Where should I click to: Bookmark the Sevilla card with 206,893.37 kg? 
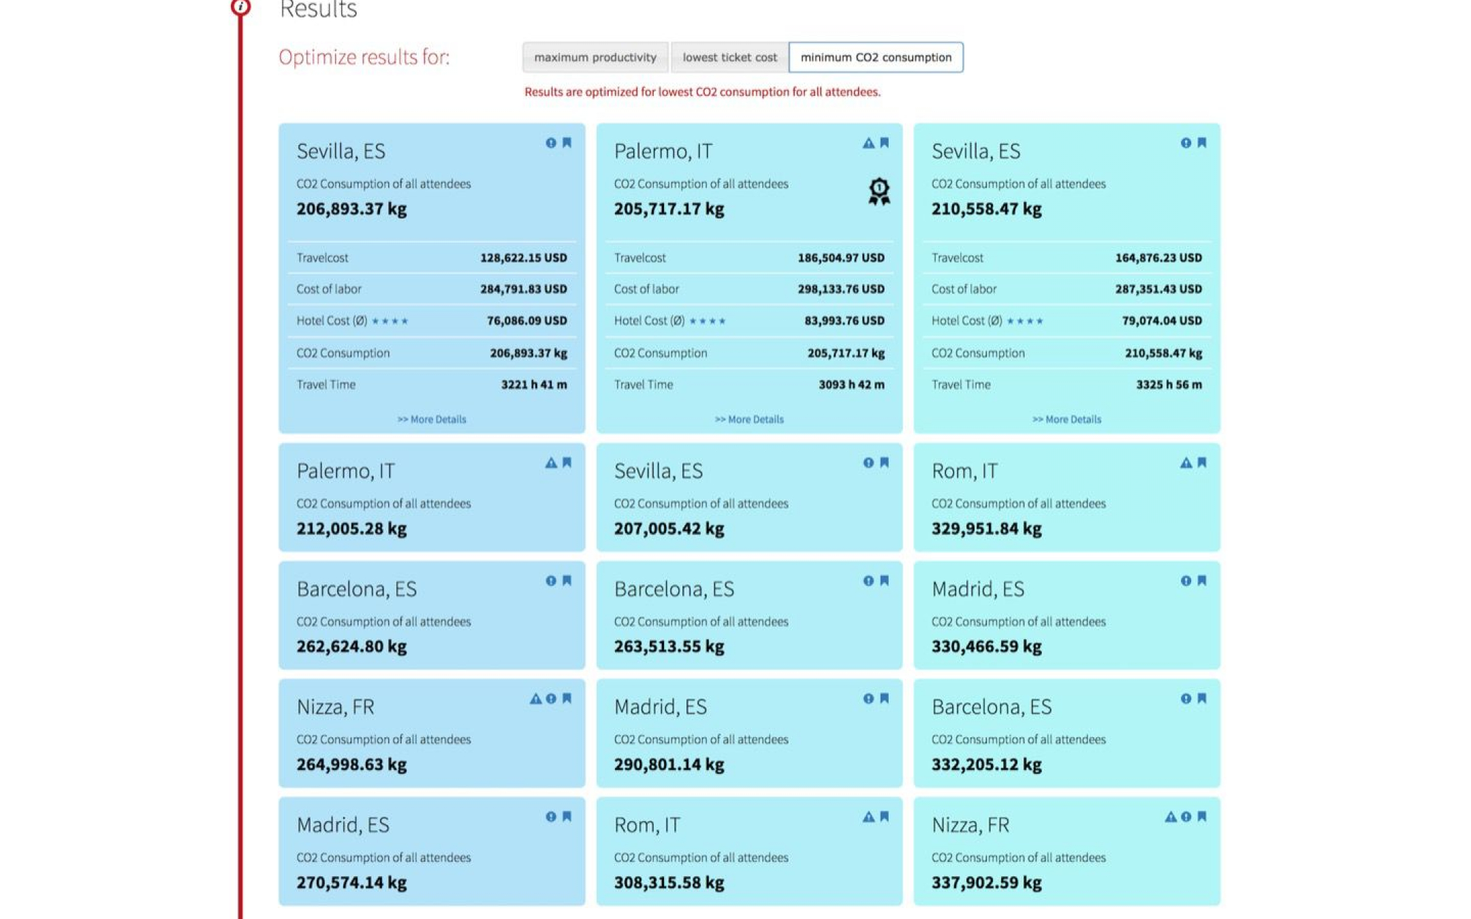(x=567, y=142)
